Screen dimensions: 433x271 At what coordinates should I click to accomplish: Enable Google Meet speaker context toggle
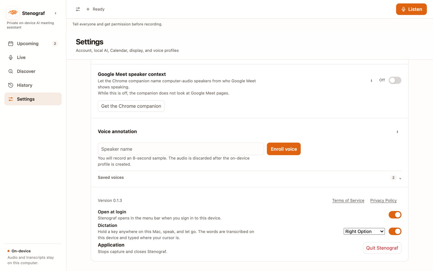(395, 80)
